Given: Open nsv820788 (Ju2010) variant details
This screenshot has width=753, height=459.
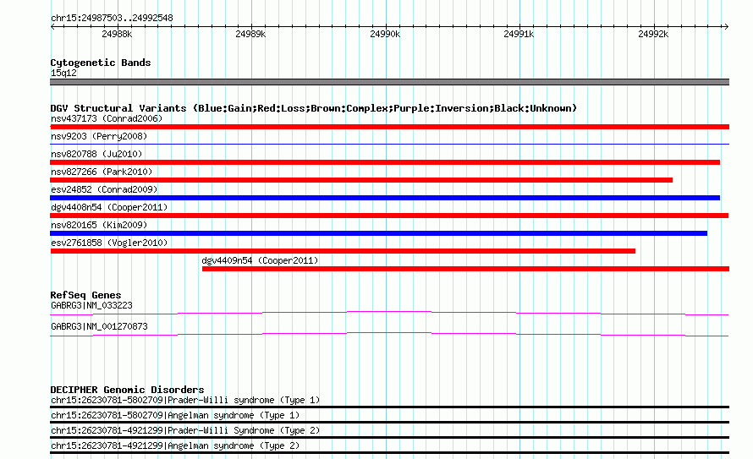Looking at the screenshot, I should [96, 154].
